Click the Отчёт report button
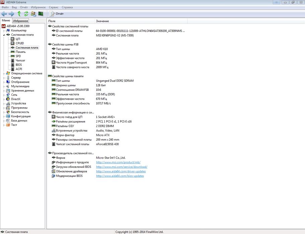305x234 pixels. tap(57, 14)
